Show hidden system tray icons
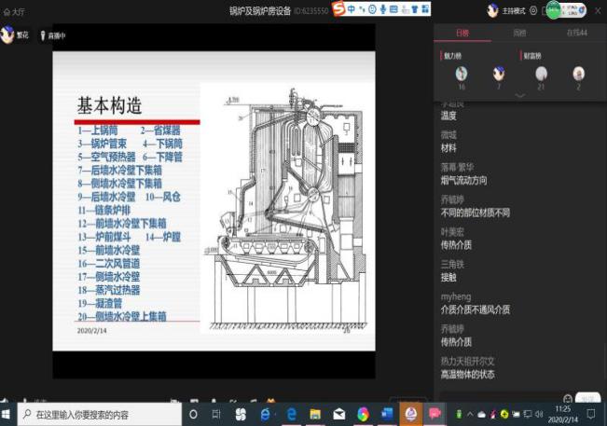 [x=470, y=414]
